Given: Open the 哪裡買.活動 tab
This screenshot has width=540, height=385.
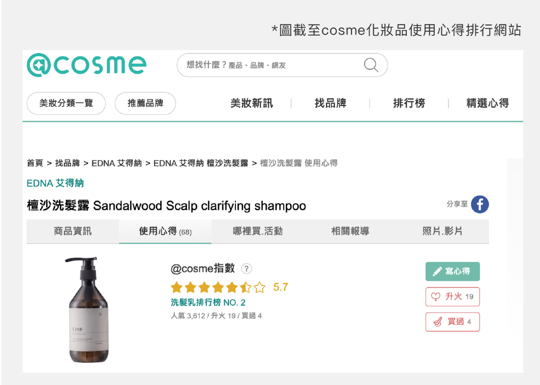Looking at the screenshot, I should coord(257,231).
